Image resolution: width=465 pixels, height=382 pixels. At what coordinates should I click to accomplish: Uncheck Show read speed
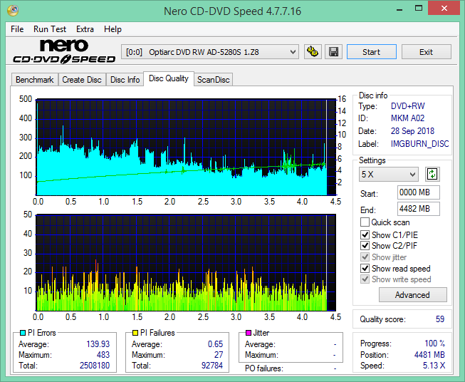click(365, 268)
